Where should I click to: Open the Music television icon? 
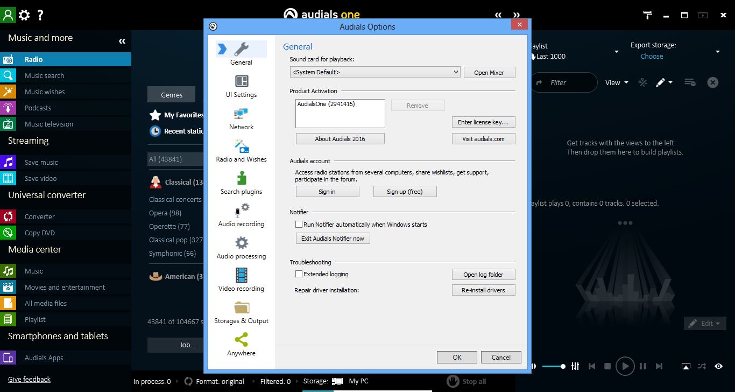point(8,124)
